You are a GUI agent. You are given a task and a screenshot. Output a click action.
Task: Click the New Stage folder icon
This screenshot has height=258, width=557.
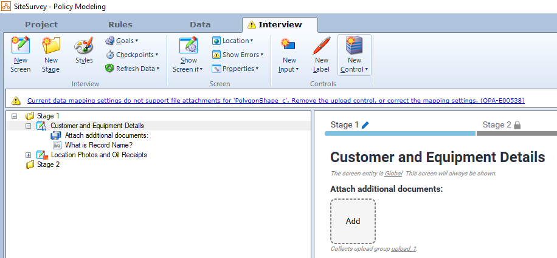[x=51, y=45]
